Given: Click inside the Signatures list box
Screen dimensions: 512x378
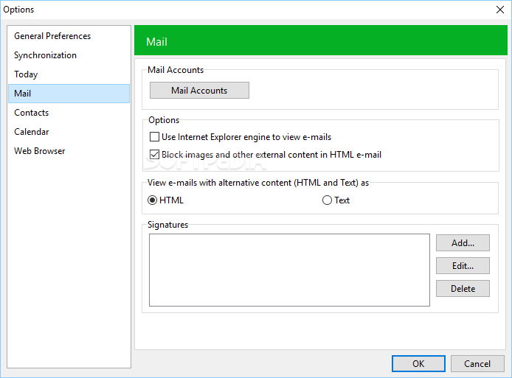Looking at the screenshot, I should pyautogui.click(x=289, y=270).
